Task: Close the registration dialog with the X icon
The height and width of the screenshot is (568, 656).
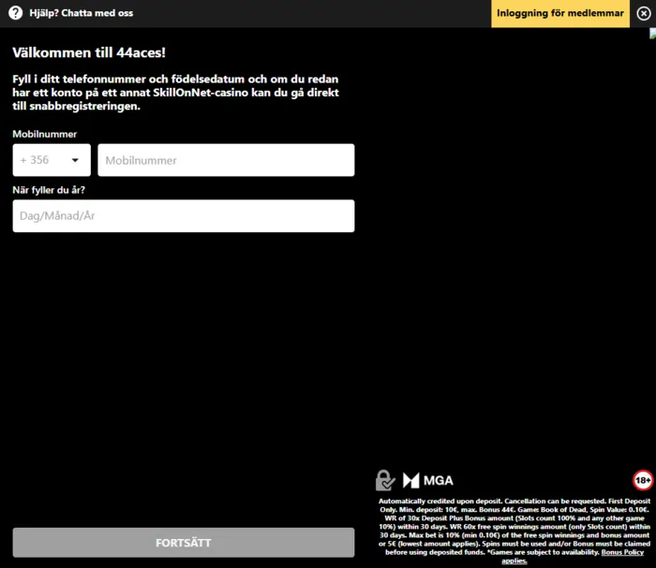Action: point(643,13)
